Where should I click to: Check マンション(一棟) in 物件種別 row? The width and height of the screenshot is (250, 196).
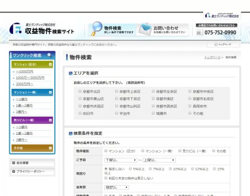pos(143,151)
